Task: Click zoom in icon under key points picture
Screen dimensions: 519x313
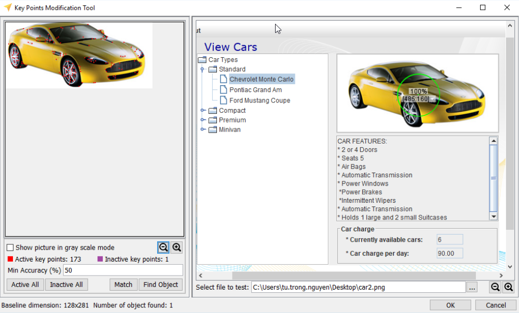Action: 177,247
